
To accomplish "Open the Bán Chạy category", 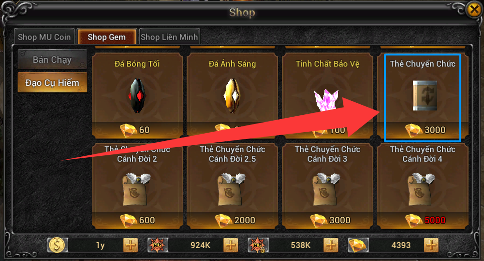I will [52, 59].
